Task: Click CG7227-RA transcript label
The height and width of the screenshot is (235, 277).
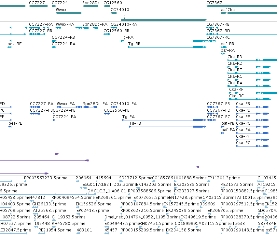Action: (x=41, y=24)
